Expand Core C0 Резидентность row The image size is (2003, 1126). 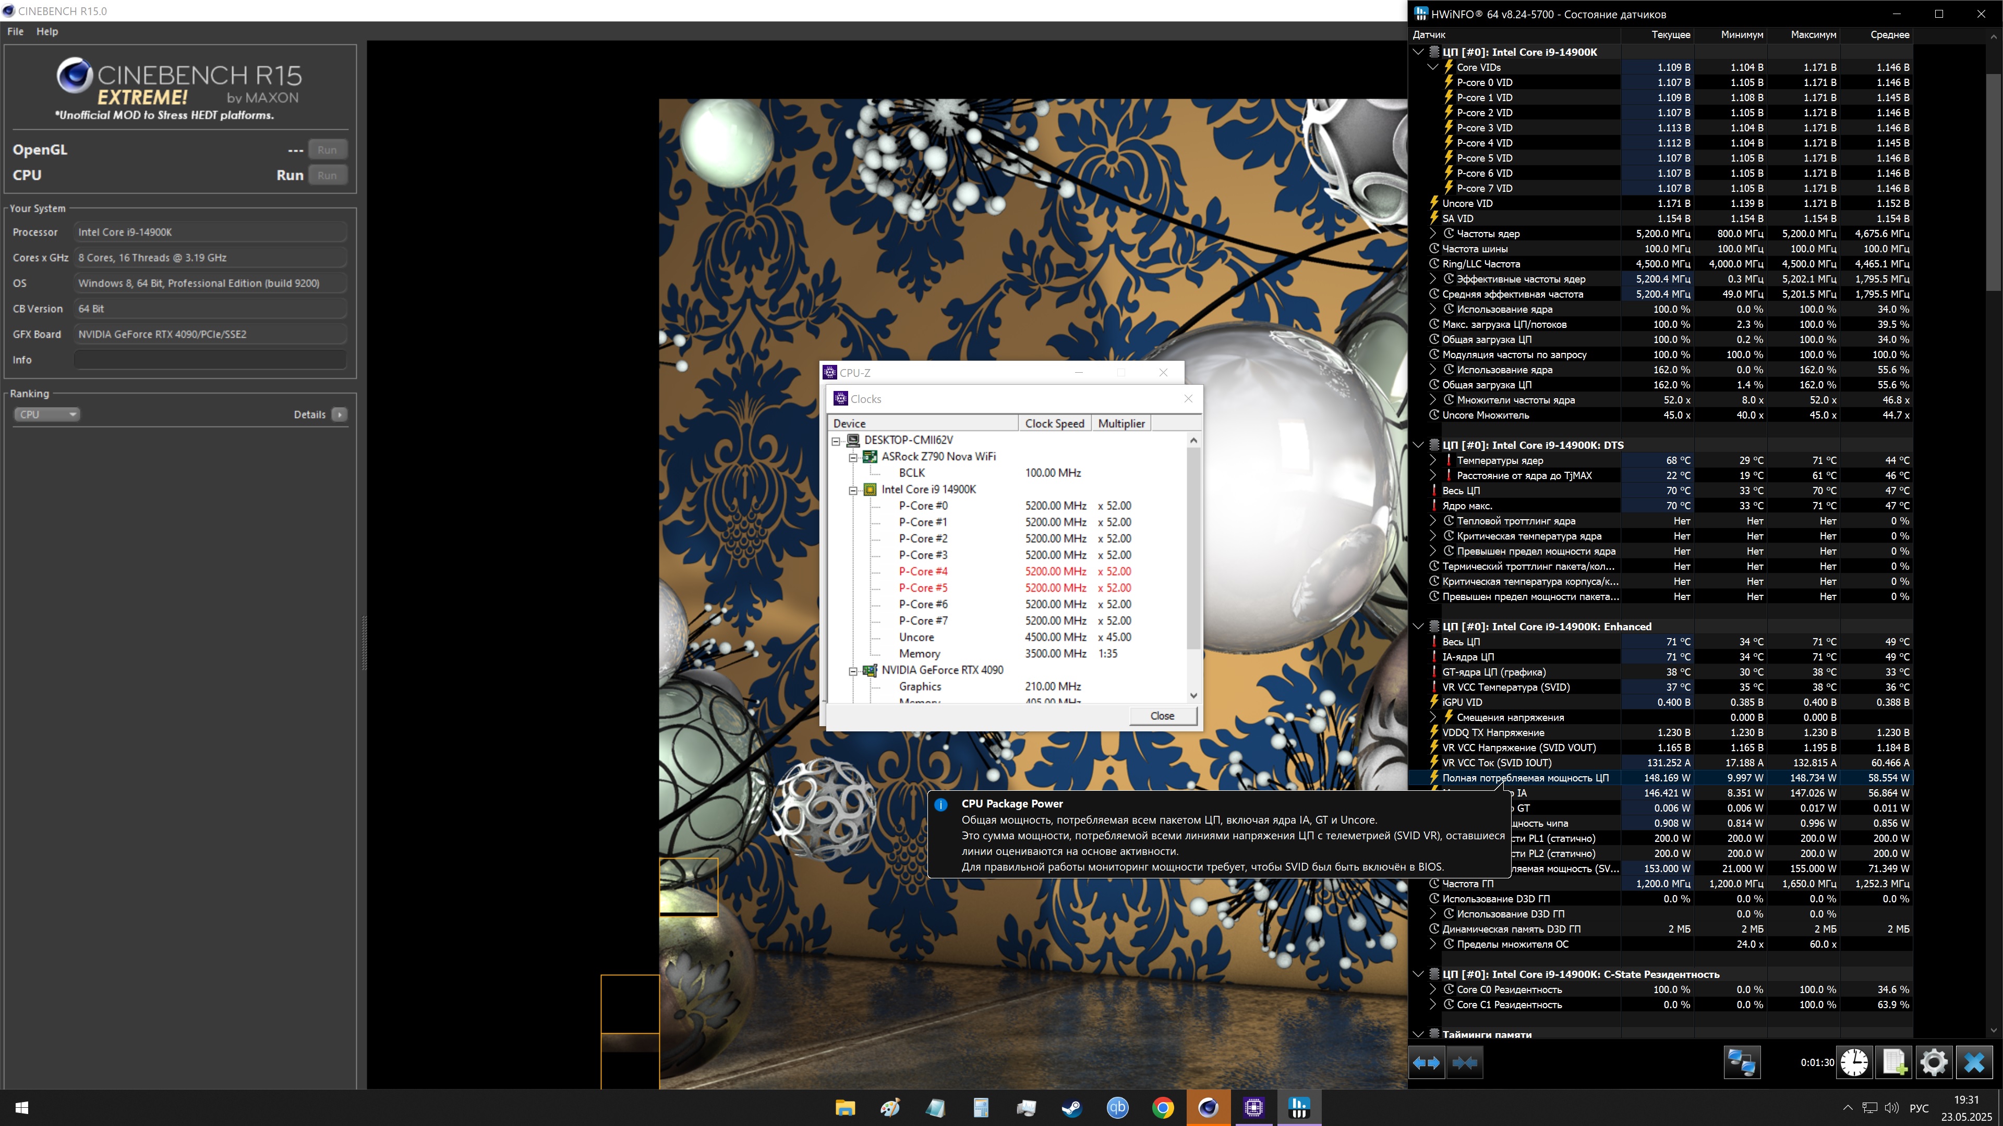click(1432, 989)
